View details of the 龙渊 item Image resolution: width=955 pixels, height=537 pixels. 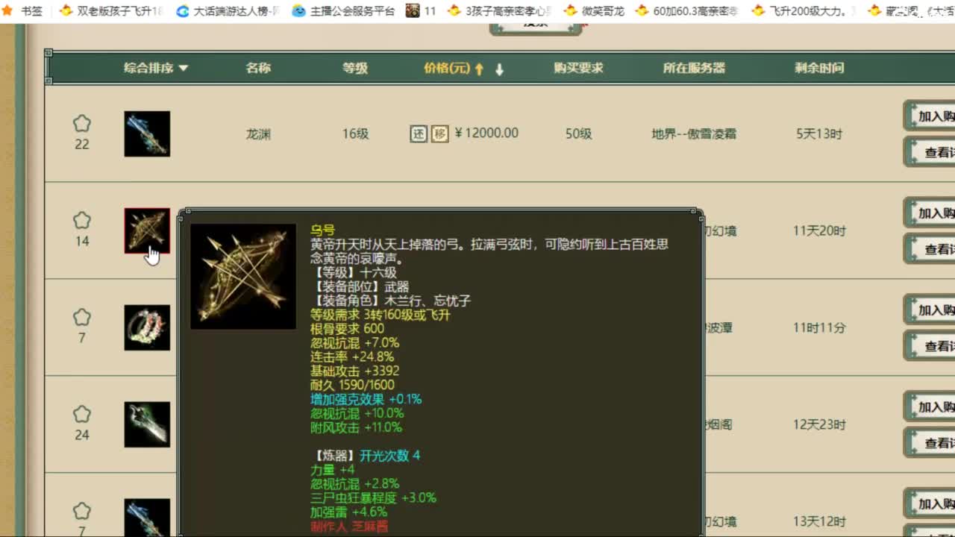[930, 151]
